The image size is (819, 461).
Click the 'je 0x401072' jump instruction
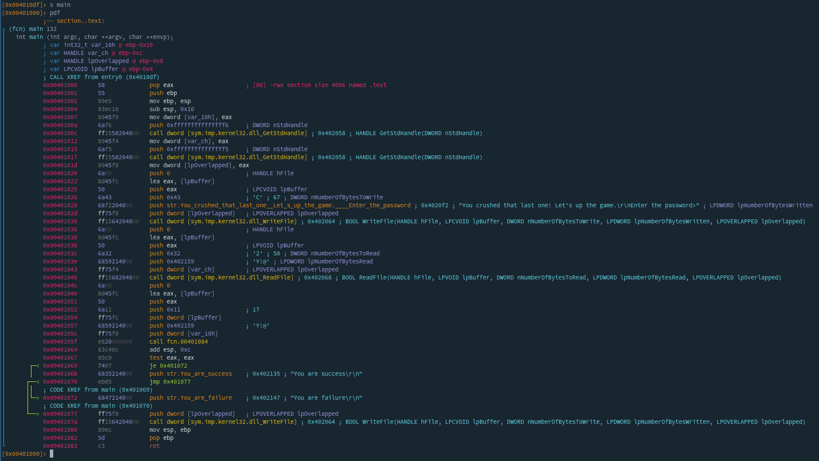coord(168,365)
